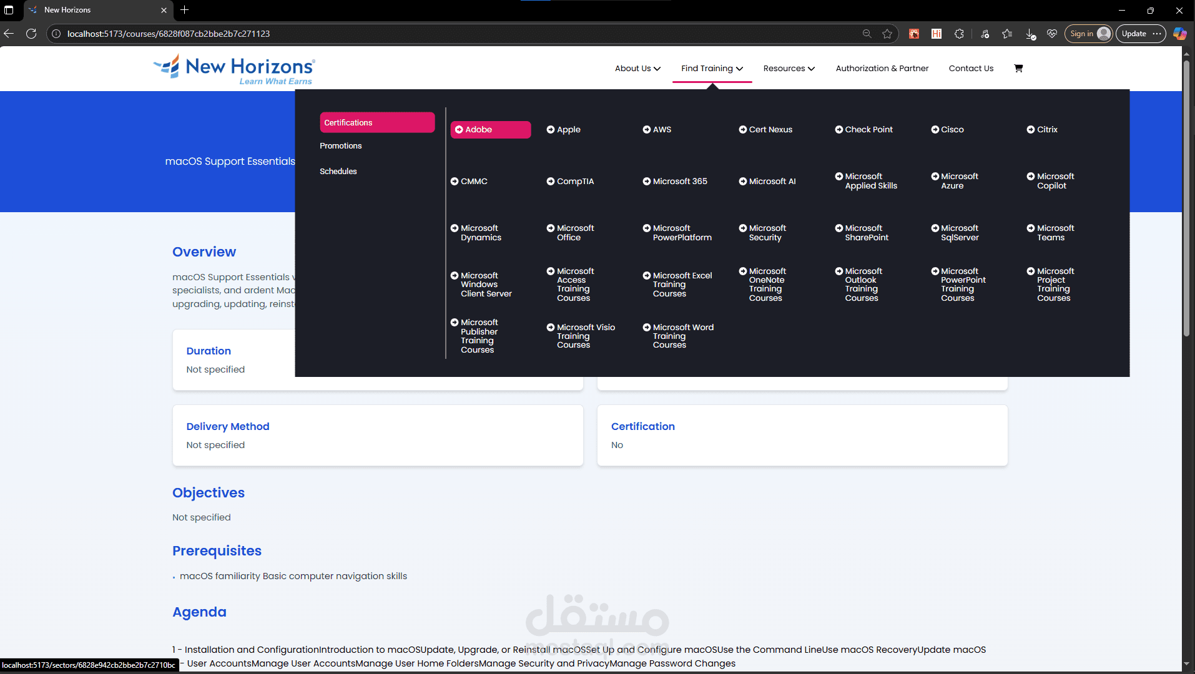
Task: Reload the page with refresh icon
Action: (31, 34)
